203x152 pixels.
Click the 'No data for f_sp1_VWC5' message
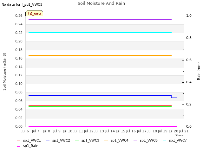coord(22,4)
